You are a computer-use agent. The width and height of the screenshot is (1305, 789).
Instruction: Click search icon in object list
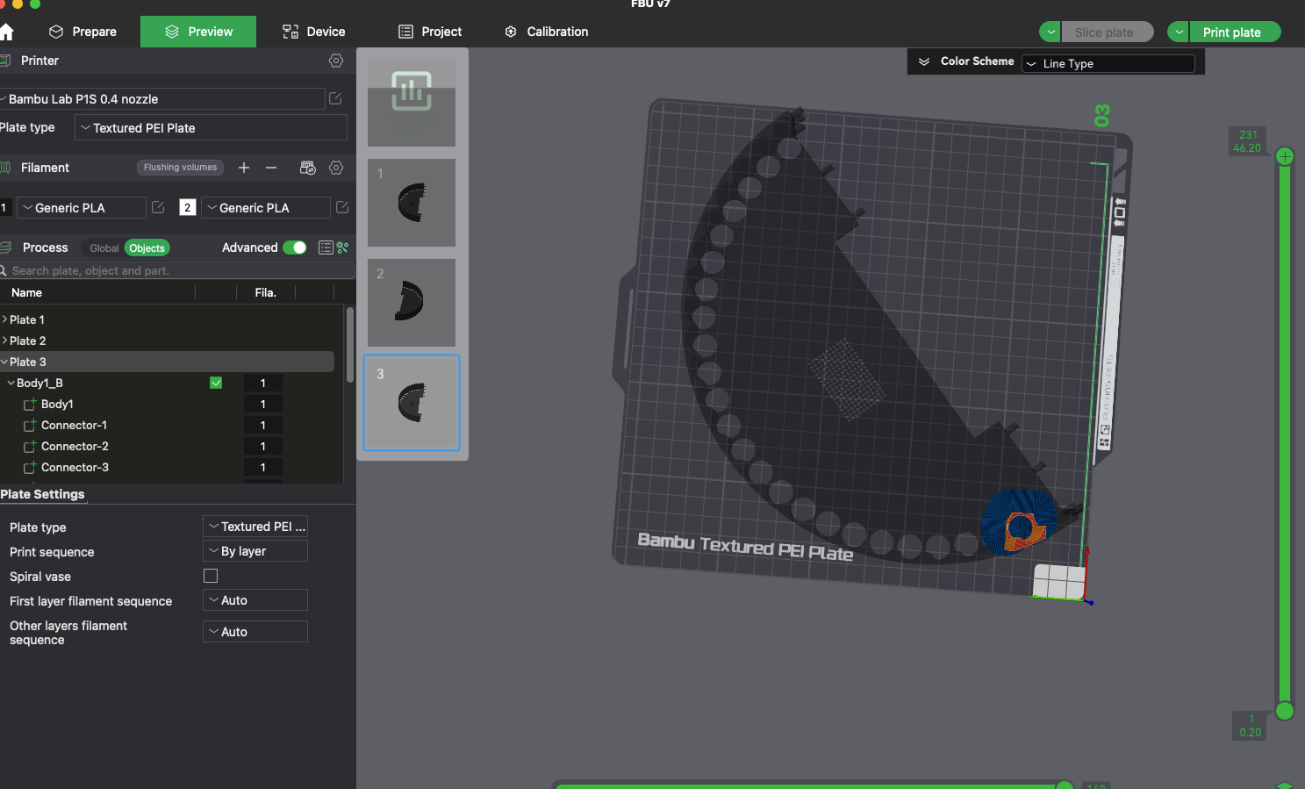point(4,270)
